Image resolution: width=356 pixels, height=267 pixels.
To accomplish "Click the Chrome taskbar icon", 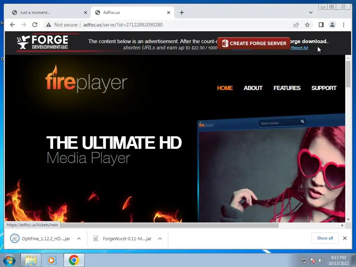I will tap(74, 260).
